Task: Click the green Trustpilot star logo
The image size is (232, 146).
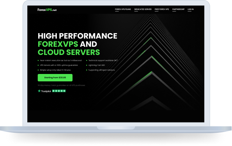Action: (x=39, y=91)
